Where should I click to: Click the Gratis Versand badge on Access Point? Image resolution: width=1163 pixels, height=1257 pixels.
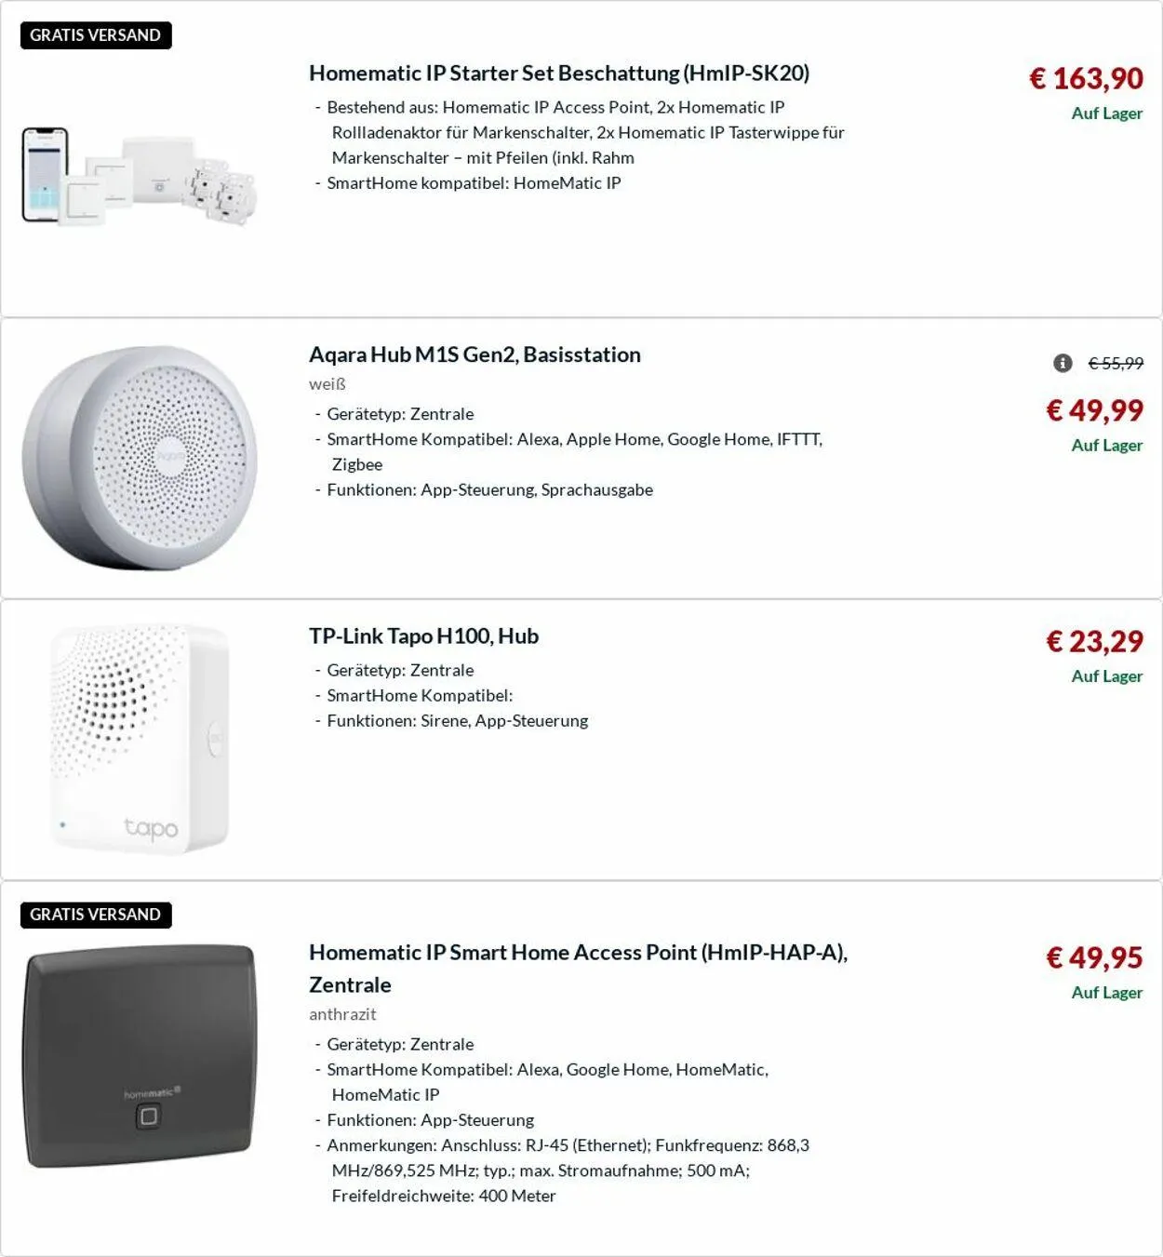[x=96, y=915]
